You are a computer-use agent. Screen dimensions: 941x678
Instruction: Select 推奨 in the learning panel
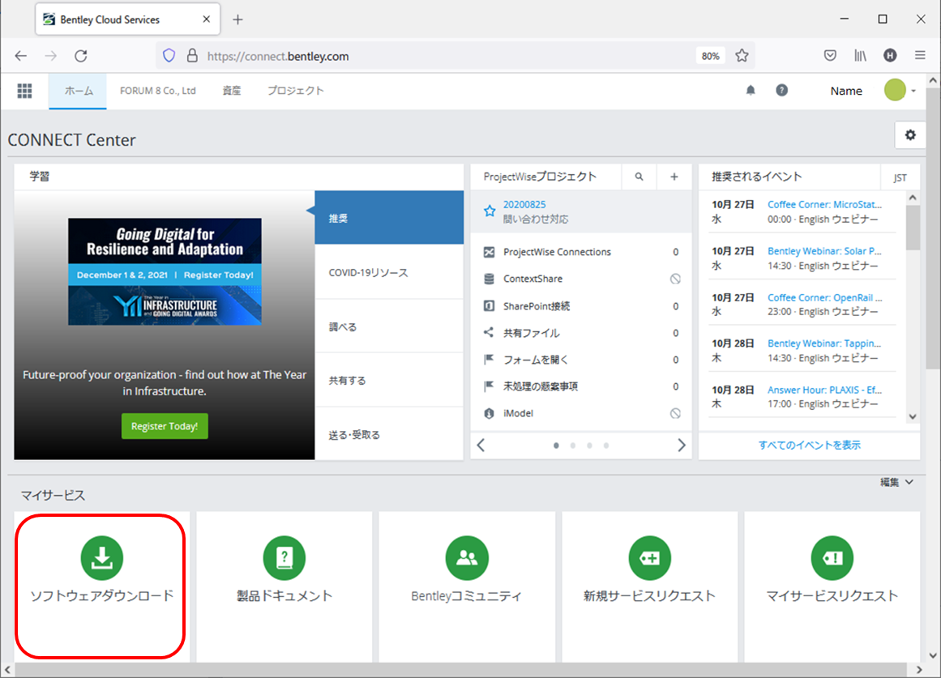pyautogui.click(x=389, y=218)
